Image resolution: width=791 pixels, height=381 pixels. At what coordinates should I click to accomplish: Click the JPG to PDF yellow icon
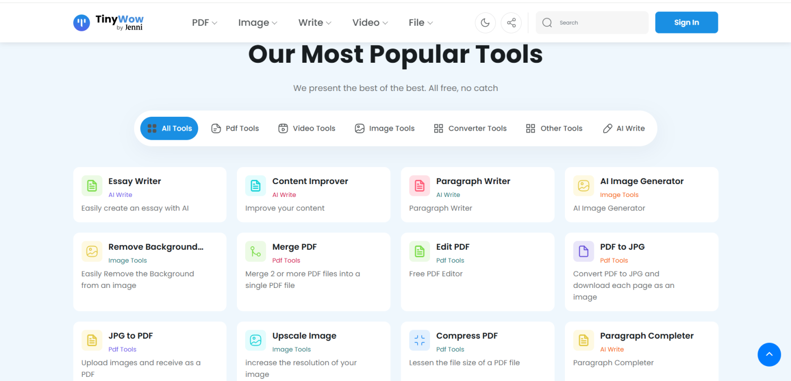92,340
